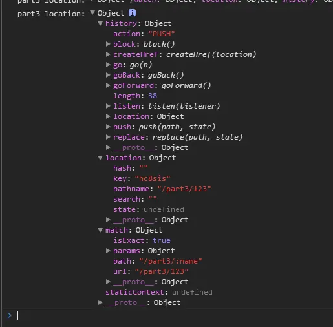Expand __proto__ under history's replace row

pyautogui.click(x=108, y=147)
